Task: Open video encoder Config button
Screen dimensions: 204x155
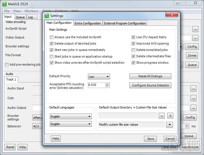Action: (x=192, y=46)
